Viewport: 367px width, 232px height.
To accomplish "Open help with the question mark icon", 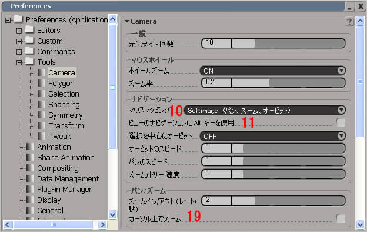I will pos(349,22).
